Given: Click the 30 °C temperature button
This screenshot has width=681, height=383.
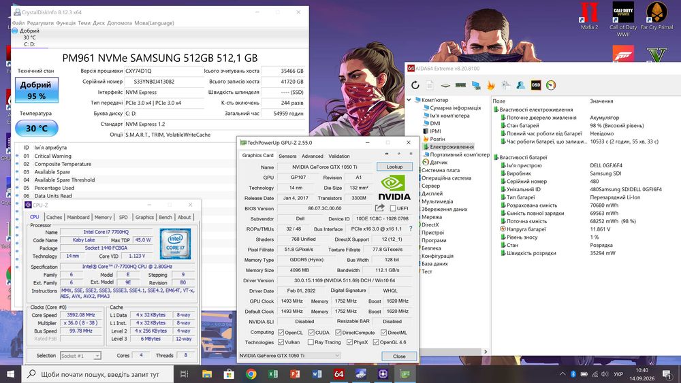Looking at the screenshot, I should pos(37,129).
